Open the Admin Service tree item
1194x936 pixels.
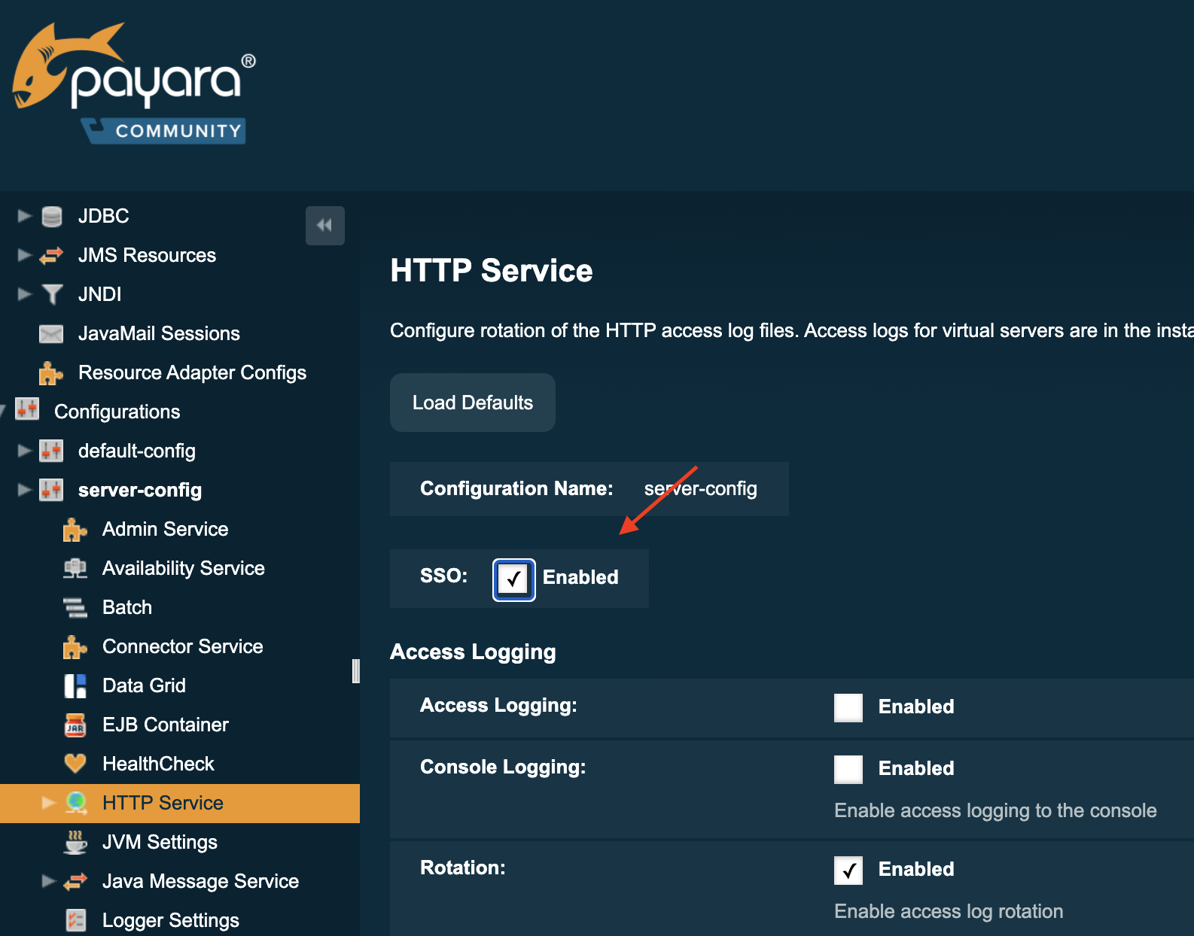click(165, 529)
